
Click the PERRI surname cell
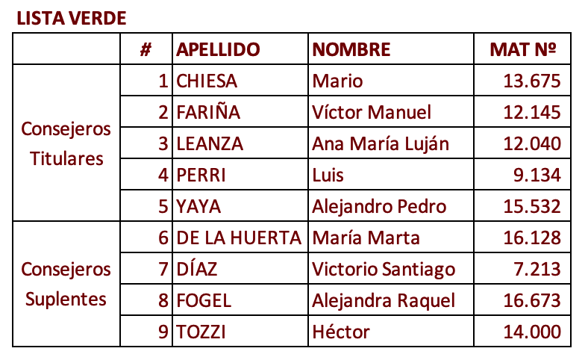240,175
